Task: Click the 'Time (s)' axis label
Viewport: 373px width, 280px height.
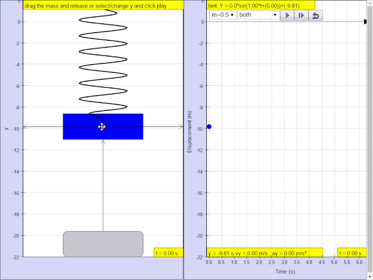Action: click(x=285, y=271)
